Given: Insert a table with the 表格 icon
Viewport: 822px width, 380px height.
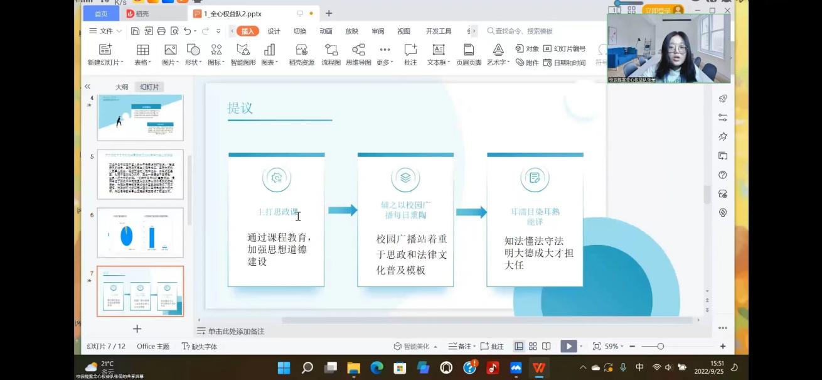Looking at the screenshot, I should click(x=142, y=50).
